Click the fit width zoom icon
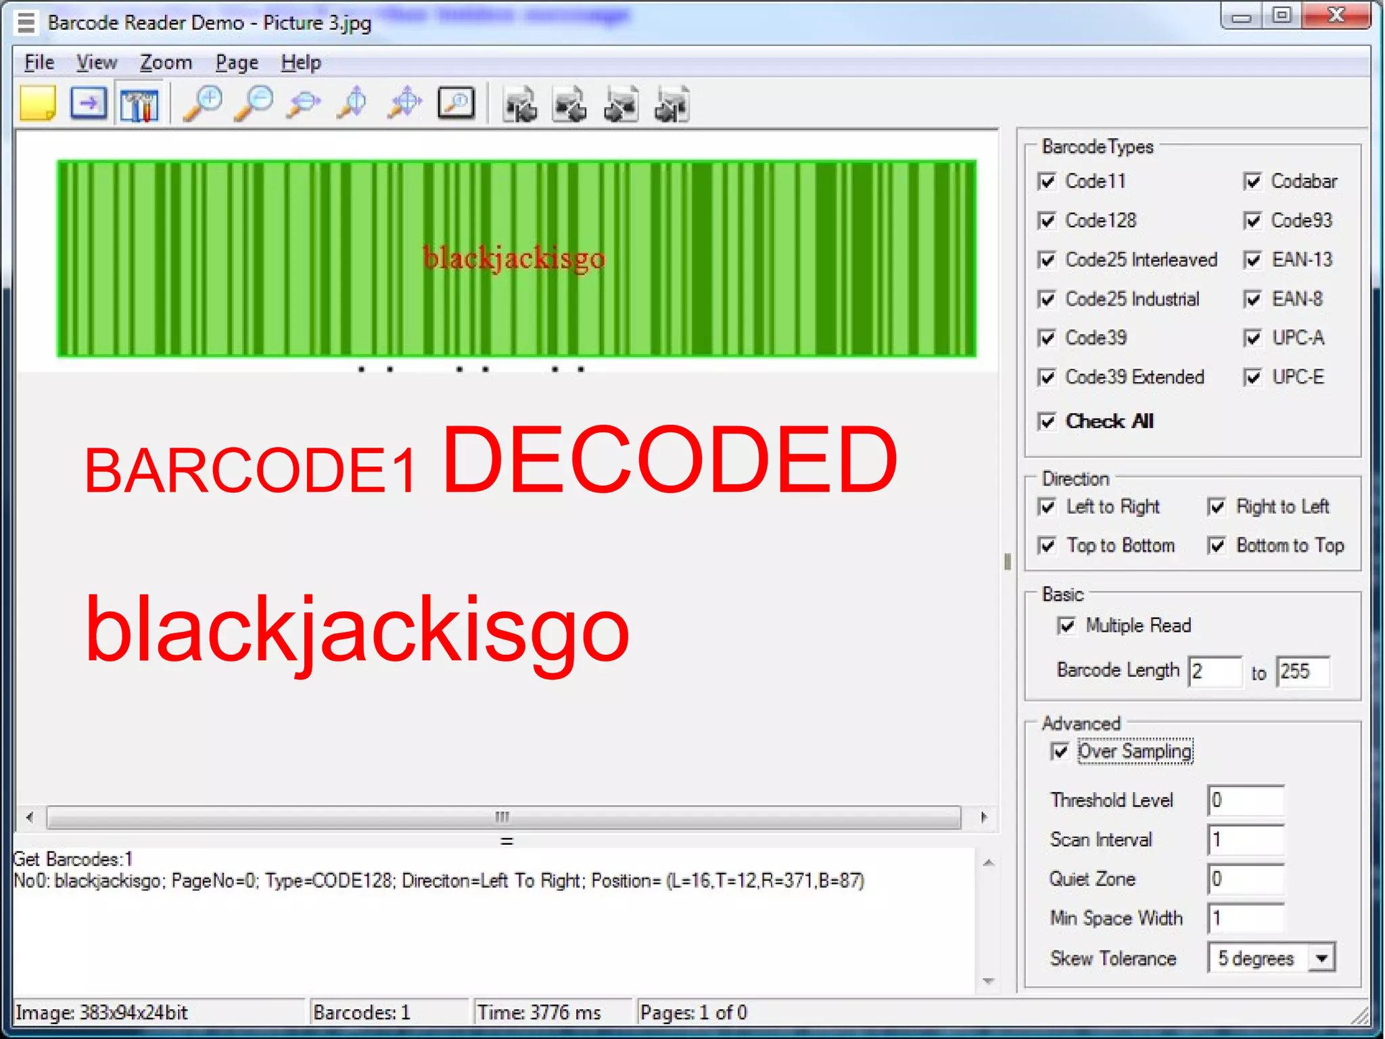1385x1039 pixels. [304, 104]
